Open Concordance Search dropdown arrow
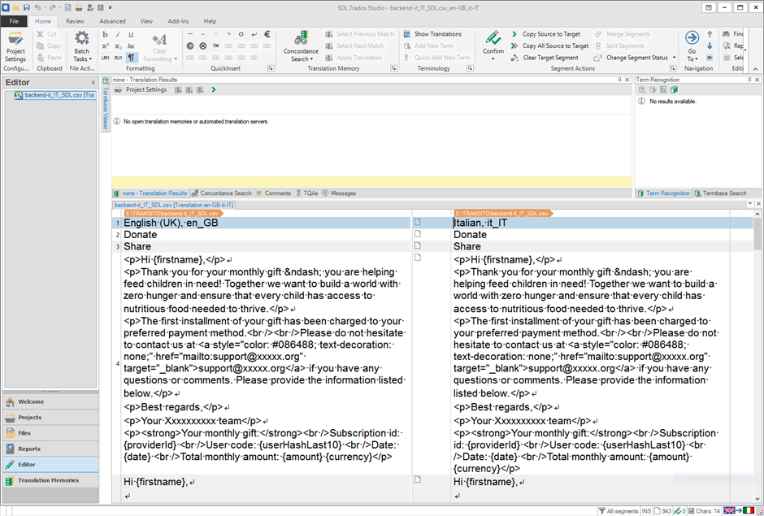The image size is (764, 516). point(311,59)
